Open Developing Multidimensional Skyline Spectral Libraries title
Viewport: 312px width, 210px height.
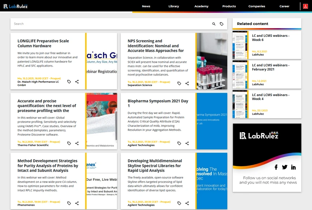(x=155, y=166)
